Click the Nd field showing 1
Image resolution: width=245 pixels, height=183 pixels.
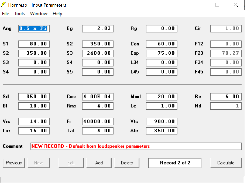pos(226,106)
